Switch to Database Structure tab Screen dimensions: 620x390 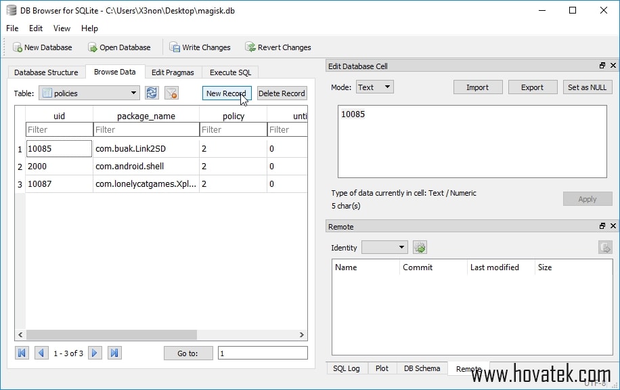pyautogui.click(x=46, y=72)
